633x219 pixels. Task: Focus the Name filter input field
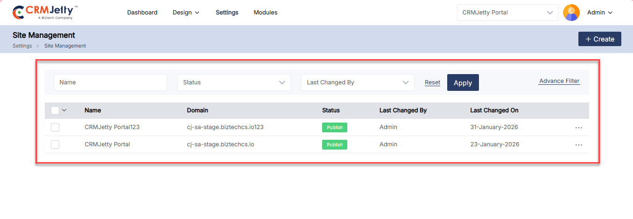[x=110, y=82]
